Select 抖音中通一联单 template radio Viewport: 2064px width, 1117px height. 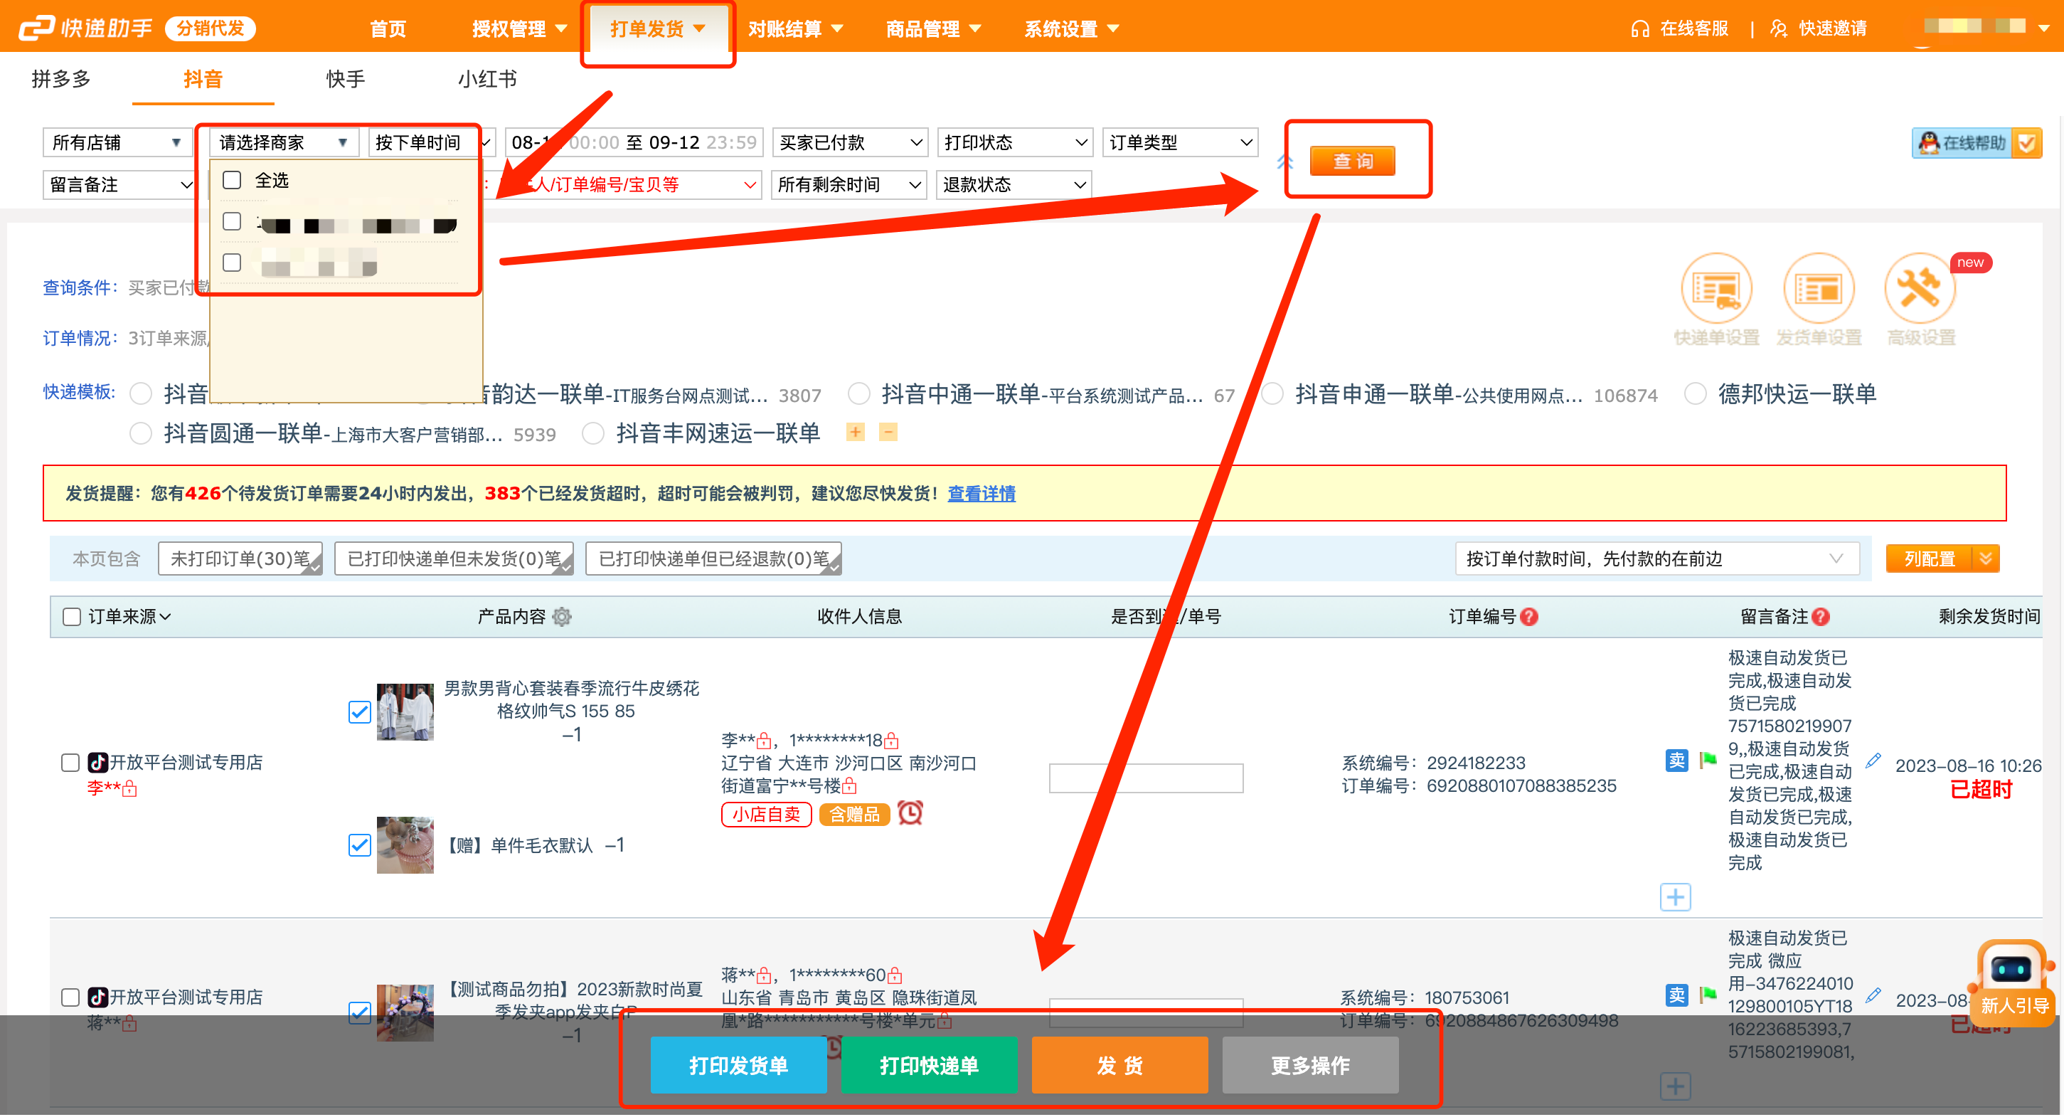(x=859, y=393)
